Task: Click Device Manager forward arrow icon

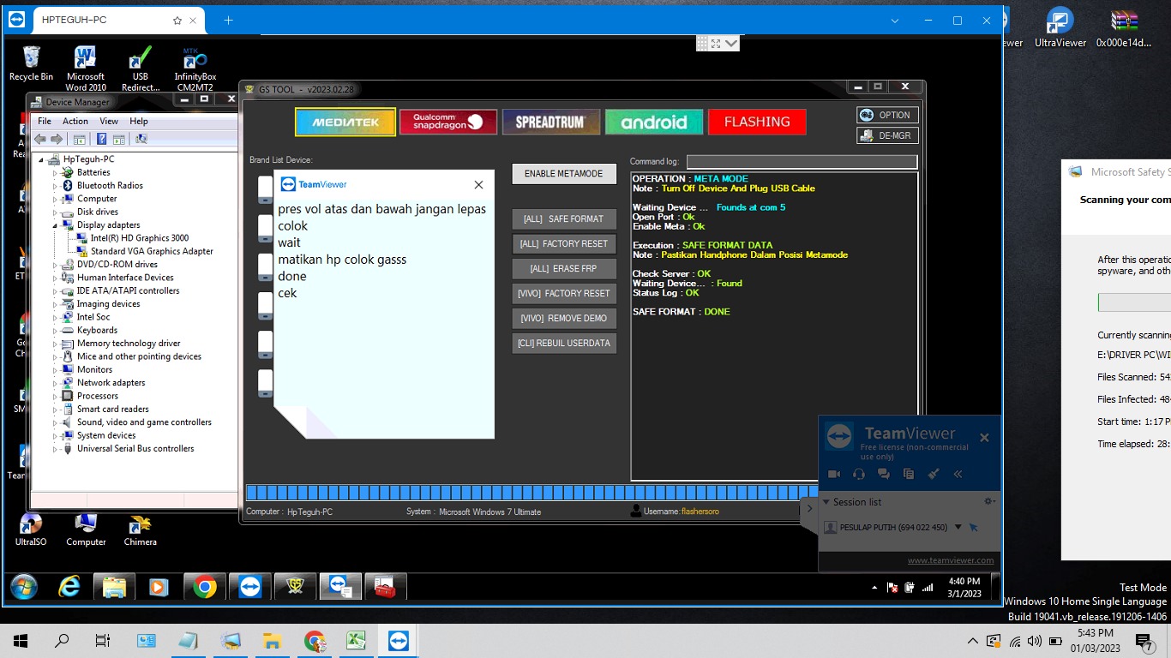Action: pyautogui.click(x=57, y=139)
